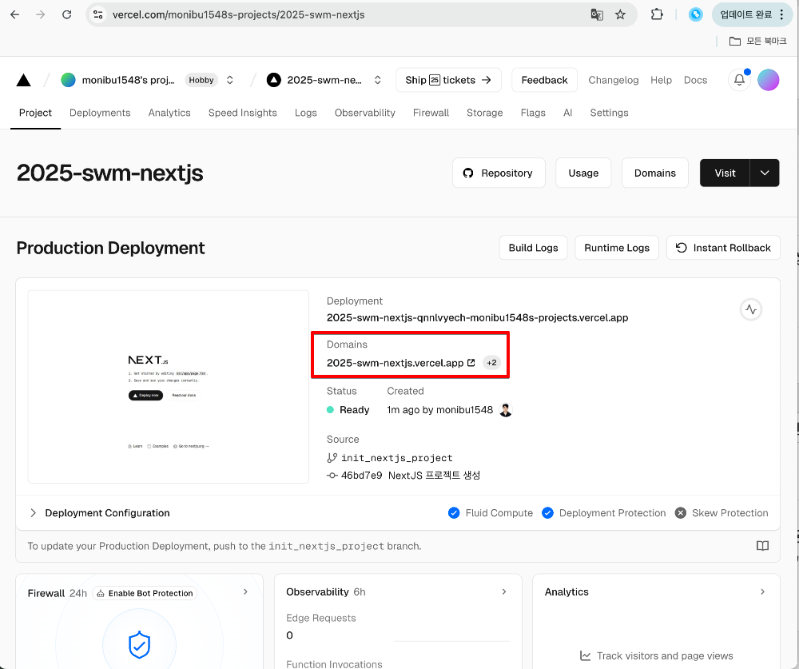Open the Observability card chevron
Viewport: 799px width, 669px height.
(504, 592)
